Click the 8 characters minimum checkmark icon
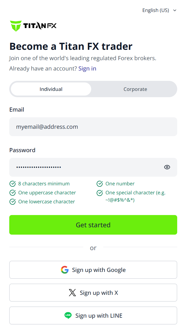The width and height of the screenshot is (184, 325). coord(13,184)
